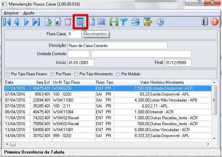This screenshot has height=157, width=222.
Task: Click the Seq column header
Action: [x=37, y=82]
